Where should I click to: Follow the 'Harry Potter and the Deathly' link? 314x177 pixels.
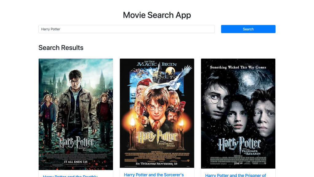(x=70, y=176)
